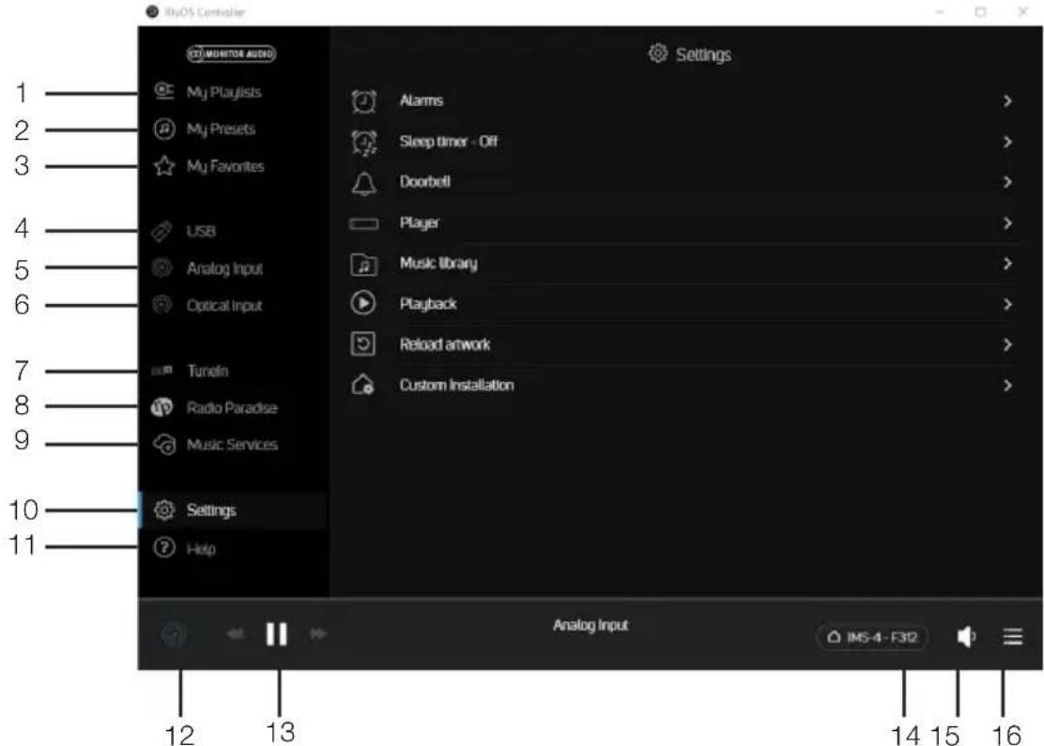The height and width of the screenshot is (746, 1044).
Task: Pause playback with the pause button
Action: coord(276,633)
